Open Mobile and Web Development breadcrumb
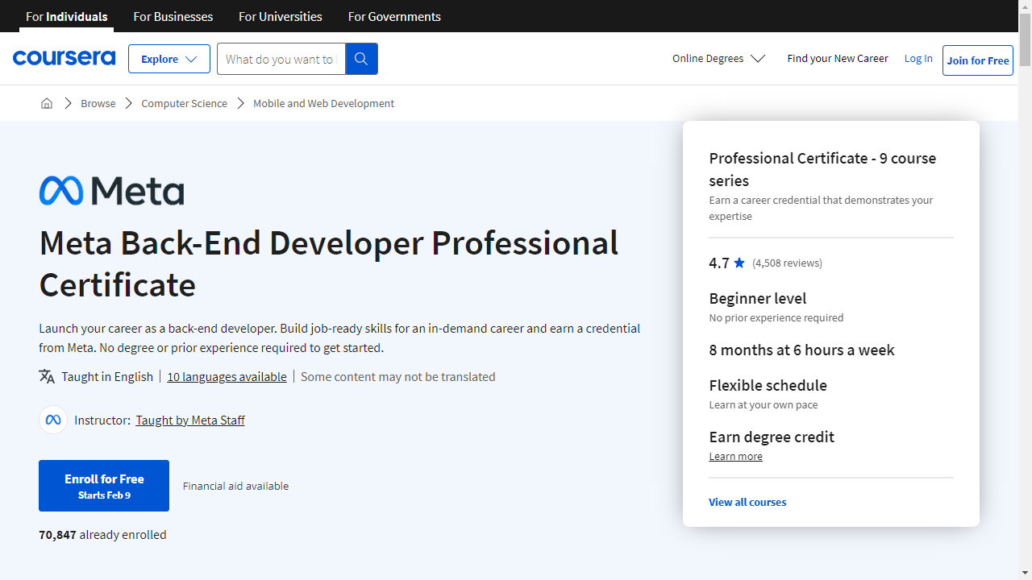Screen dimensions: 1032x580 click(323, 103)
